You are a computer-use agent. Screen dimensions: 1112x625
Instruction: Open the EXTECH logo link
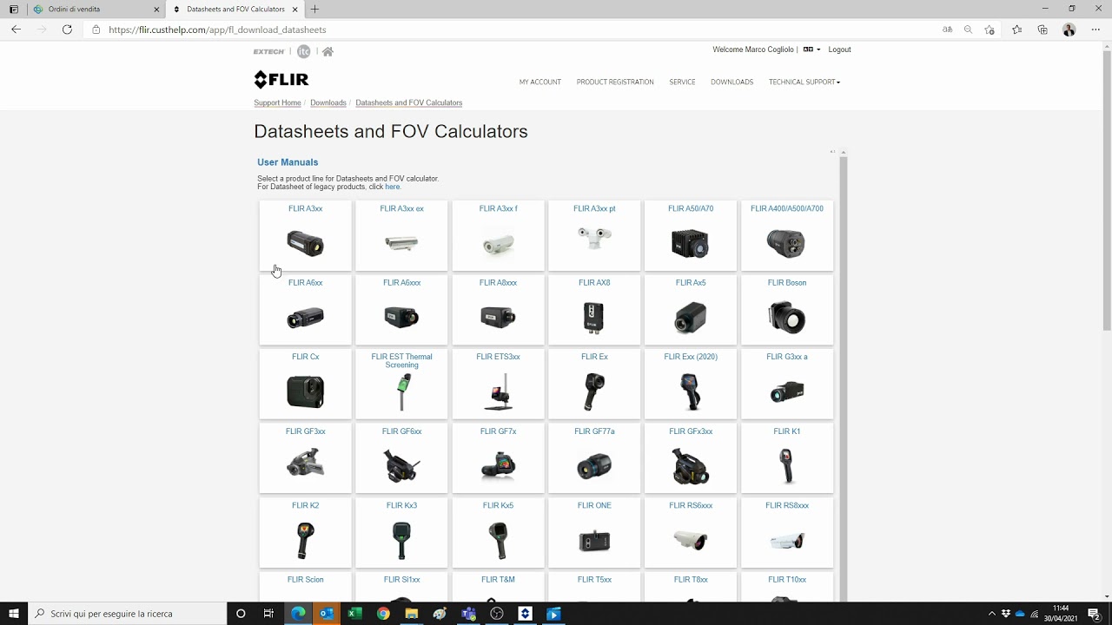pyautogui.click(x=268, y=51)
